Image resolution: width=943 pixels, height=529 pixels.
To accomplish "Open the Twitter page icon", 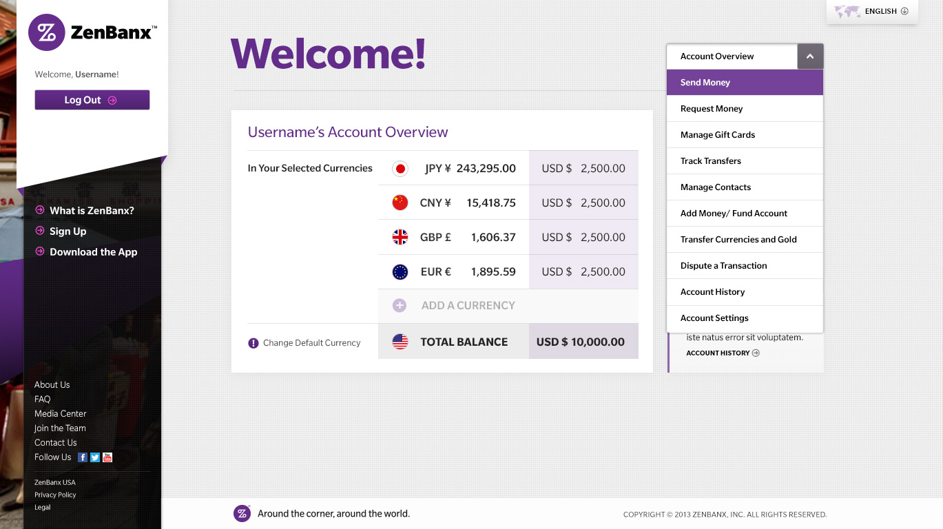I will click(x=95, y=457).
